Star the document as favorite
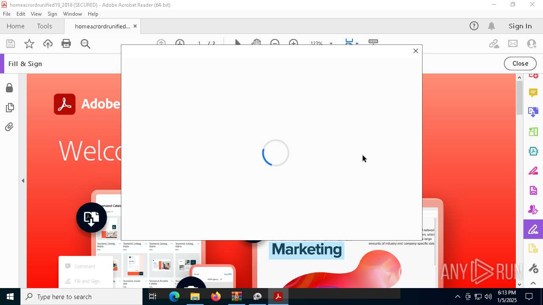Viewport: 543px width, 305px height. pos(29,44)
